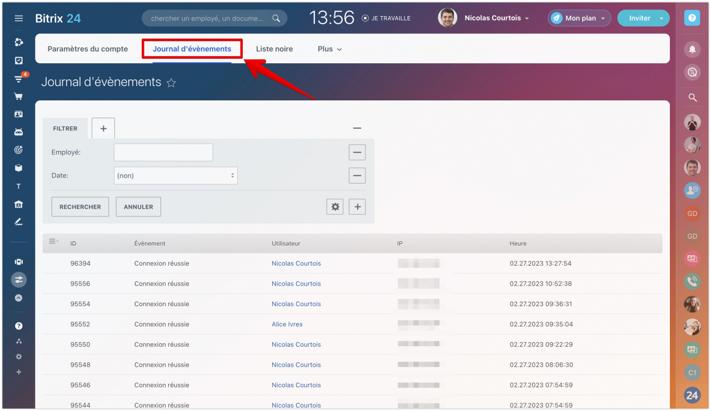Expand the Plus tab dropdown
This screenshot has height=411, width=711.
tap(329, 49)
